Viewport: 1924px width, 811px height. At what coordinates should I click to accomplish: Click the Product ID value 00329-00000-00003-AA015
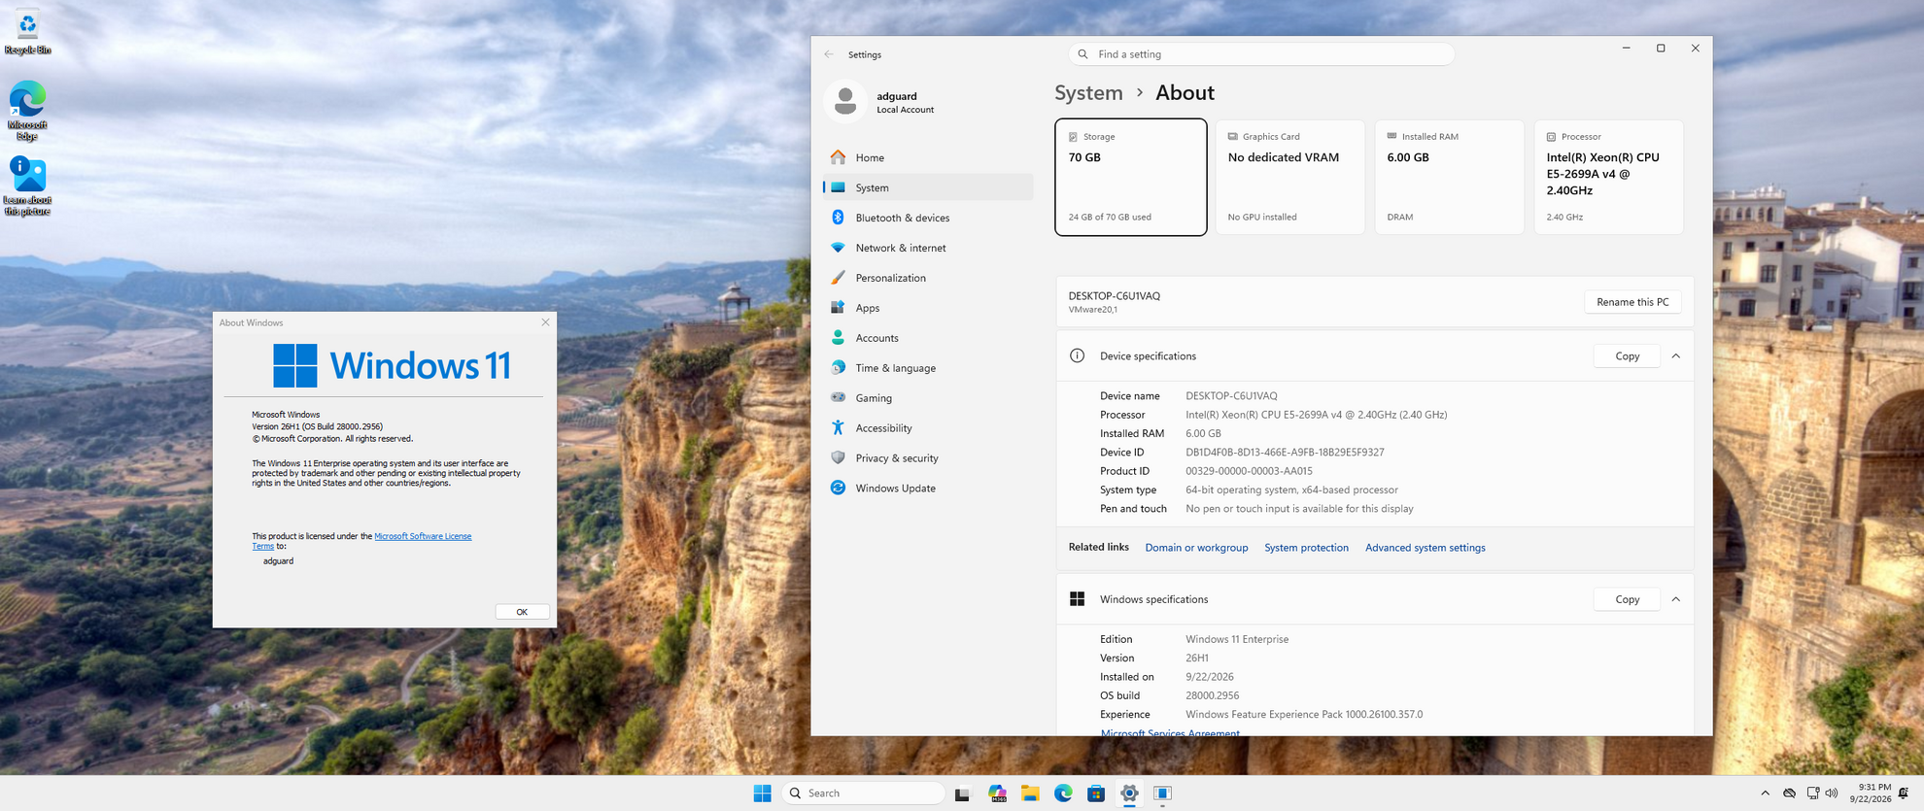tap(1249, 471)
